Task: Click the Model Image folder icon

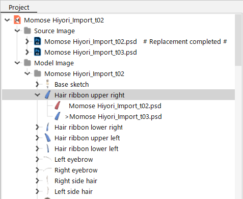Action: point(28,63)
